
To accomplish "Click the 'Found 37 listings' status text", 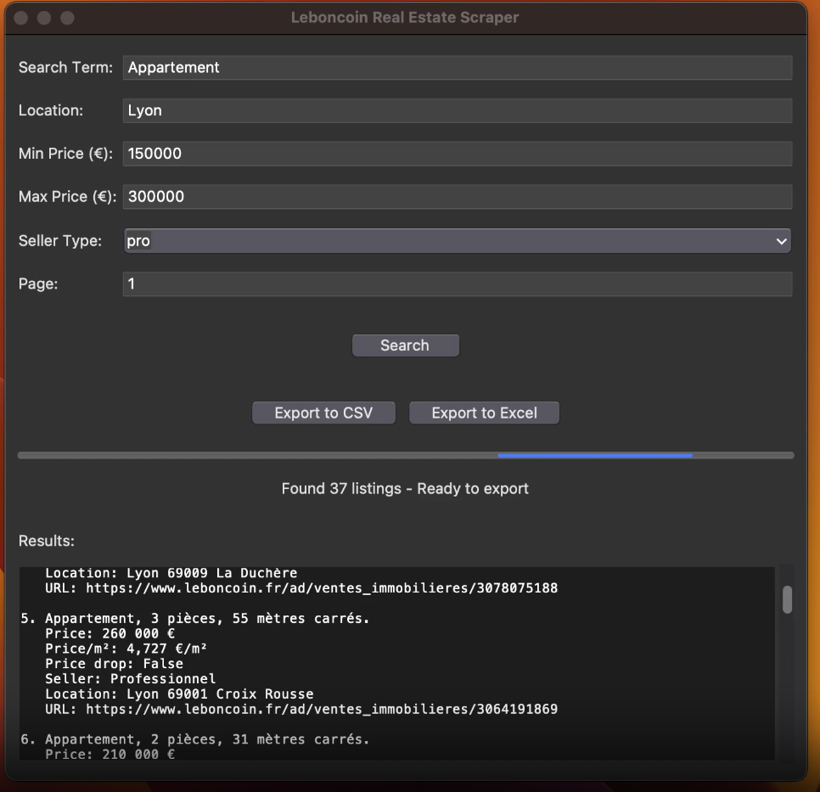I will tap(405, 489).
